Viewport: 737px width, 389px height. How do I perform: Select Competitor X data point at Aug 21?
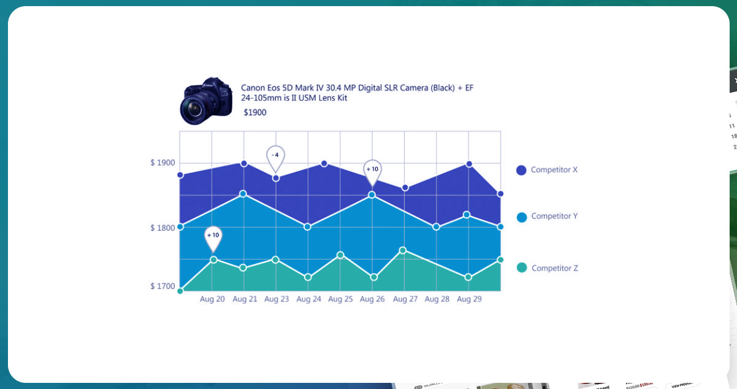pyautogui.click(x=243, y=163)
